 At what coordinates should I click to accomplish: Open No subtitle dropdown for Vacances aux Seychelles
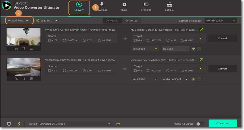145,79
